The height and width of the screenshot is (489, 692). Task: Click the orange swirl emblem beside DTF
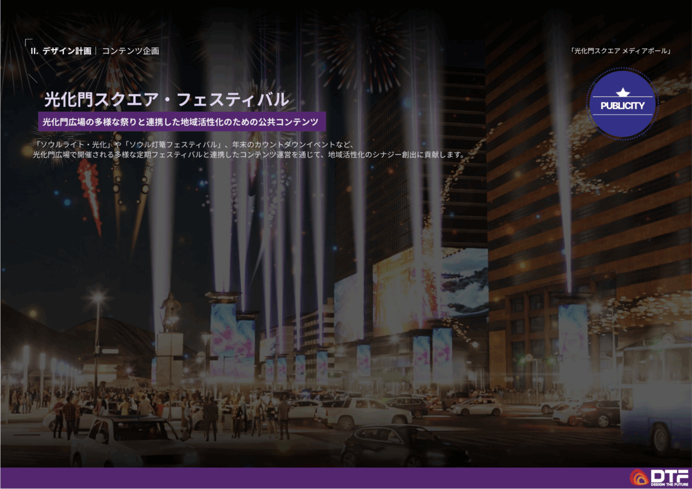click(639, 477)
